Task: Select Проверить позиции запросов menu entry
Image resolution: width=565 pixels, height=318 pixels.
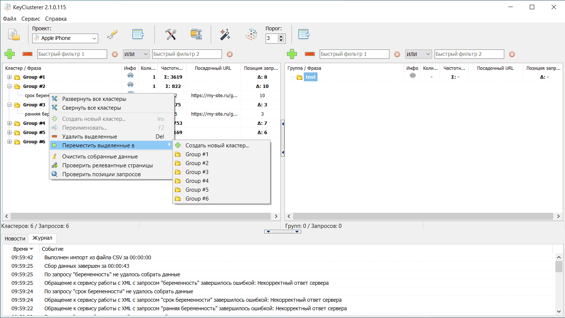Action: (101, 174)
